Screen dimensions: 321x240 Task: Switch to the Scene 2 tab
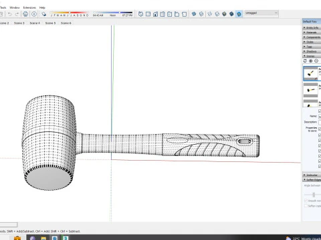tap(5, 23)
